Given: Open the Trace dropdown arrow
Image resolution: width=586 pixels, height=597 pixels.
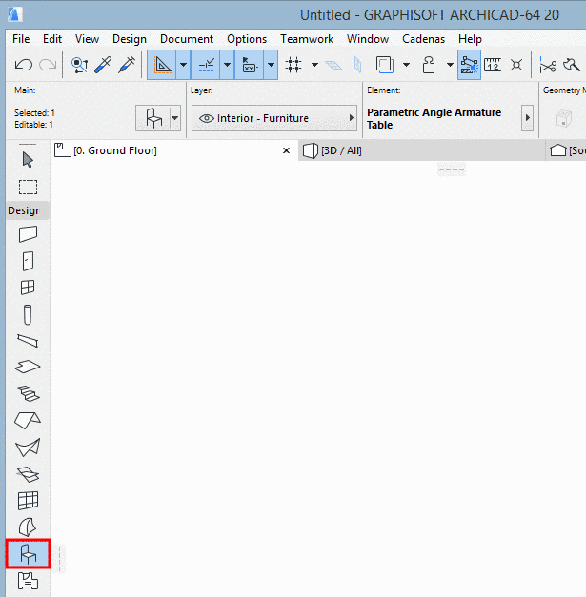Looking at the screenshot, I should pyautogui.click(x=407, y=65).
